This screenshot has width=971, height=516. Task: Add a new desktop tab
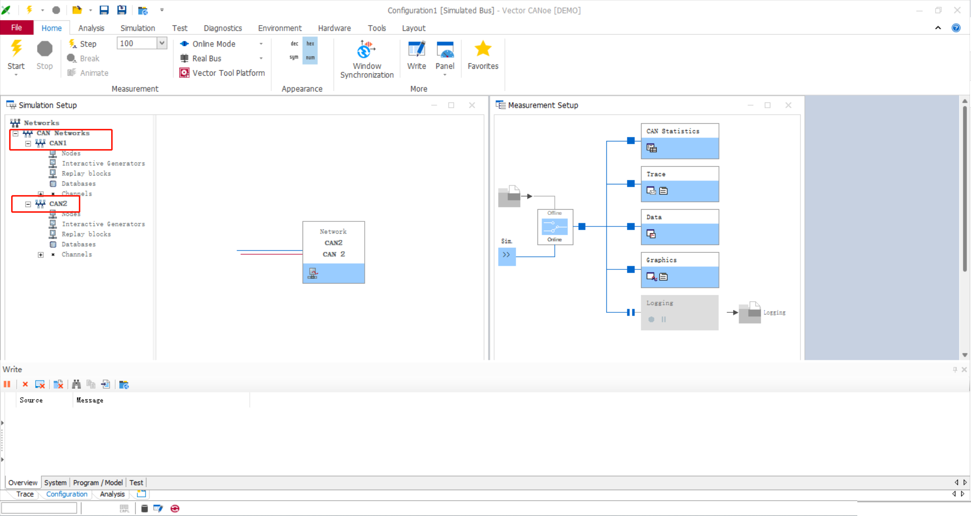coord(141,494)
